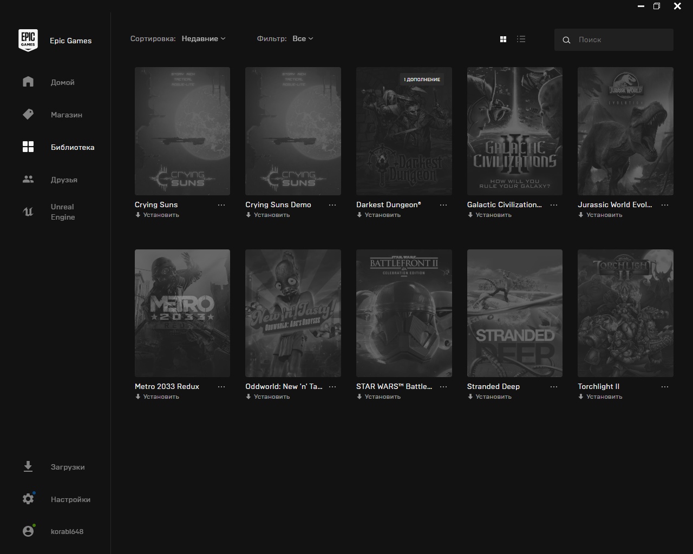Open Crying Suns three-dot options menu
693x554 pixels.
click(x=221, y=205)
